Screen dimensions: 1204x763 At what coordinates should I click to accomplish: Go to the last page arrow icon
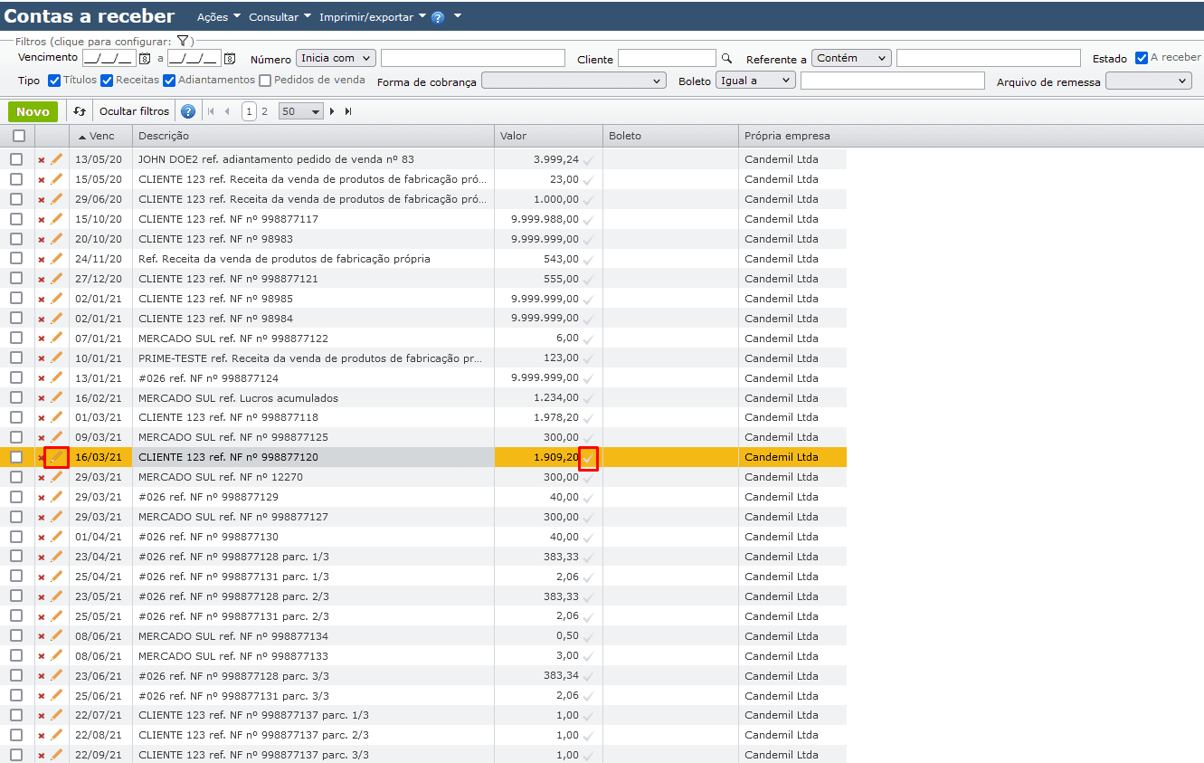click(x=348, y=111)
